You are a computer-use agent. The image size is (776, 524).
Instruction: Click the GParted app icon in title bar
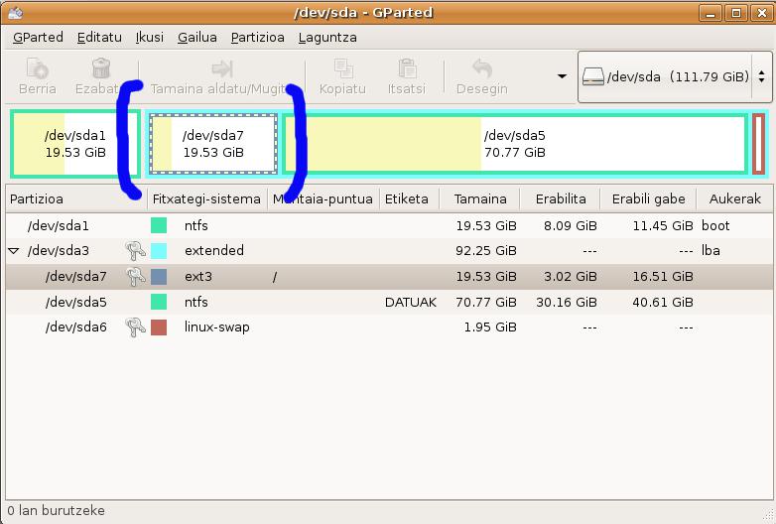pos(15,12)
